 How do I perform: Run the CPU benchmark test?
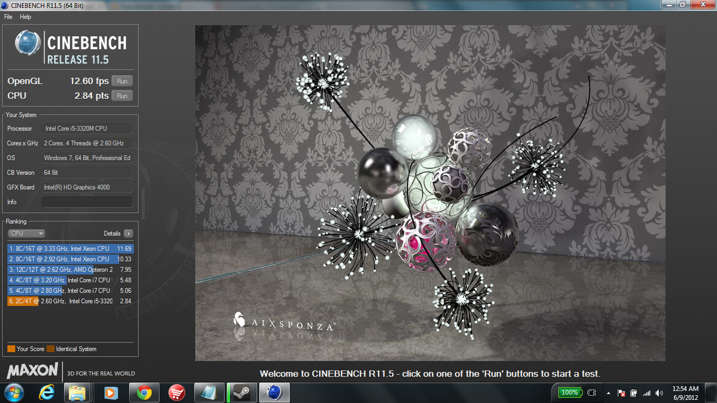tap(122, 96)
